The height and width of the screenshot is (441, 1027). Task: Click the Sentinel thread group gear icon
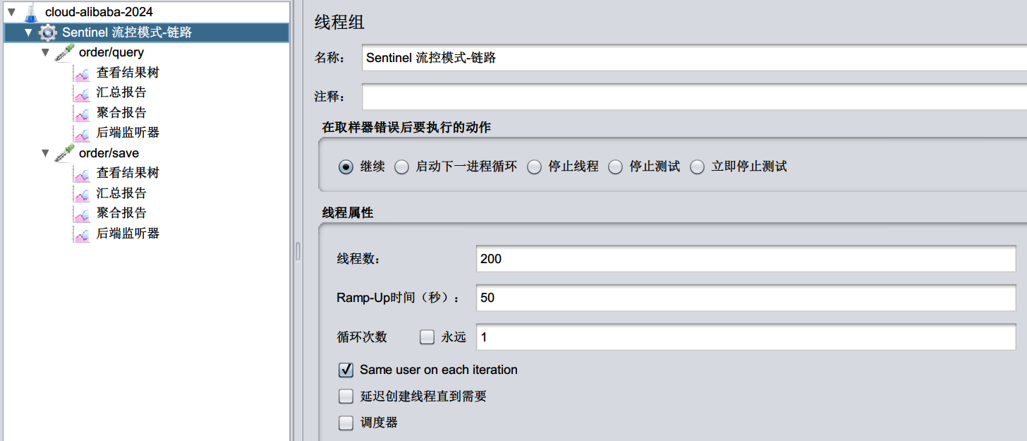[47, 32]
